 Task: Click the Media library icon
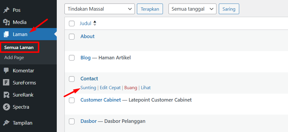pyautogui.click(x=6, y=22)
